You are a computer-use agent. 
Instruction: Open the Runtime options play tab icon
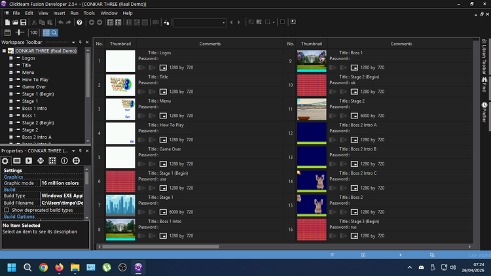coord(29,160)
